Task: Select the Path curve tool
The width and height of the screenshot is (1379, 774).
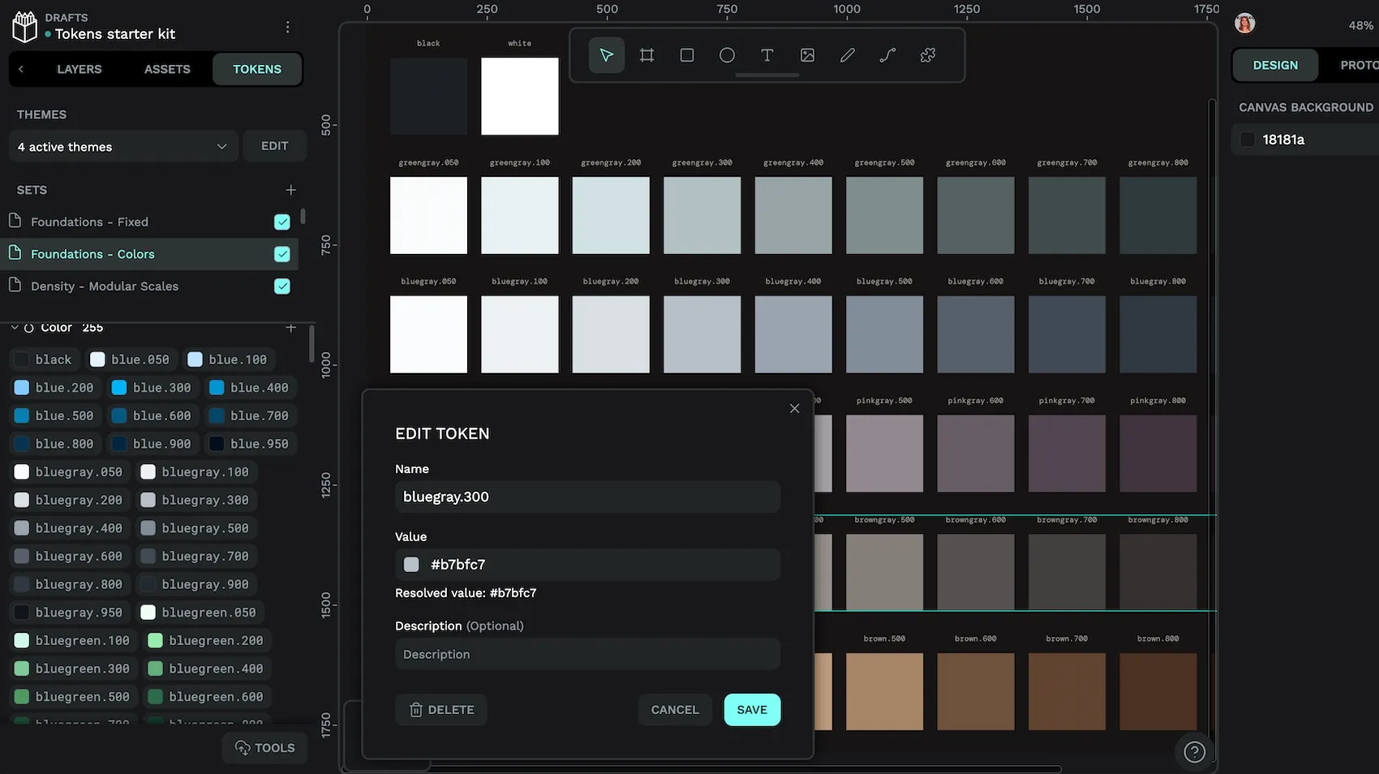Action: coord(887,55)
